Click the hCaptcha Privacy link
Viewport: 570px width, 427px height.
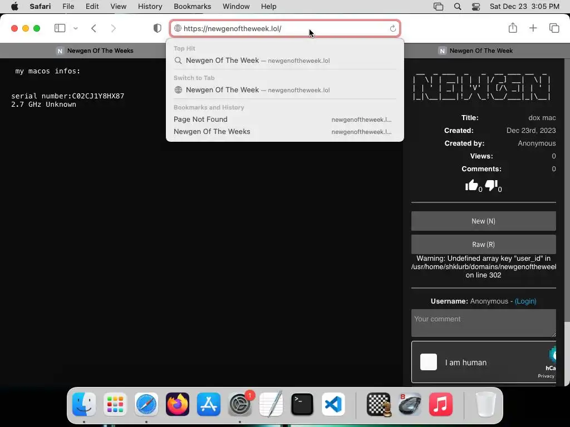[546, 376]
